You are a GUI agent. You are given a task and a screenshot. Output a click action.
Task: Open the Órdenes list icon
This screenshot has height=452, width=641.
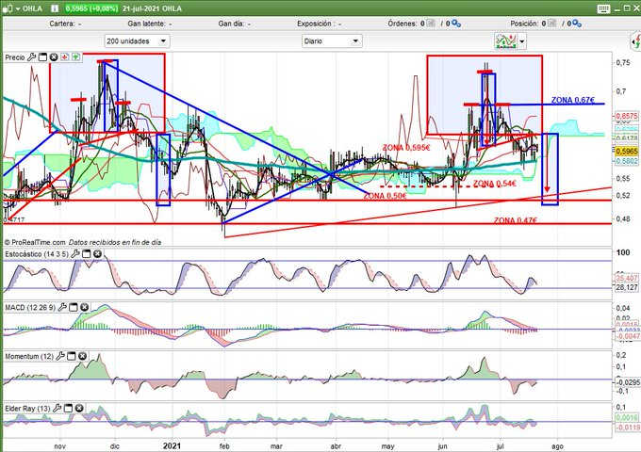point(431,24)
